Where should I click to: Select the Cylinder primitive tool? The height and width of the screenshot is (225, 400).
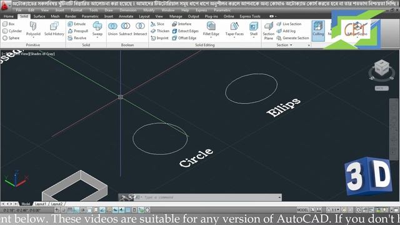[x=12, y=31]
